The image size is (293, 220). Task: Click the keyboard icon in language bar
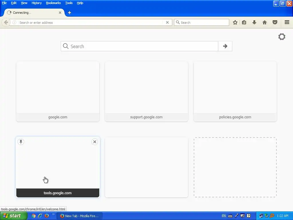pyautogui.click(x=230, y=216)
